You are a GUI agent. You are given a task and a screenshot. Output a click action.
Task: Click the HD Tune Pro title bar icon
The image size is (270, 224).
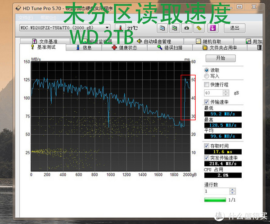click(18, 8)
